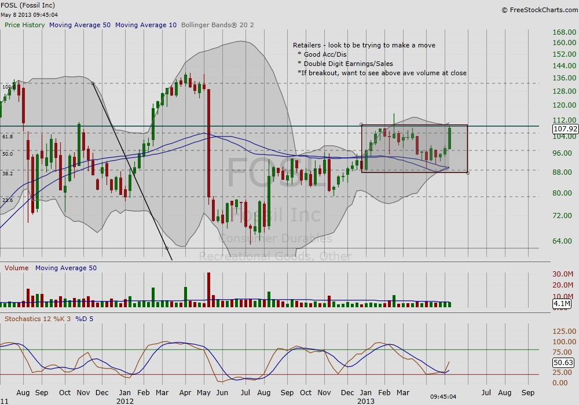579x405 pixels.
Task: Click the '* Good Acc/Dis' note line
Action: coord(321,54)
